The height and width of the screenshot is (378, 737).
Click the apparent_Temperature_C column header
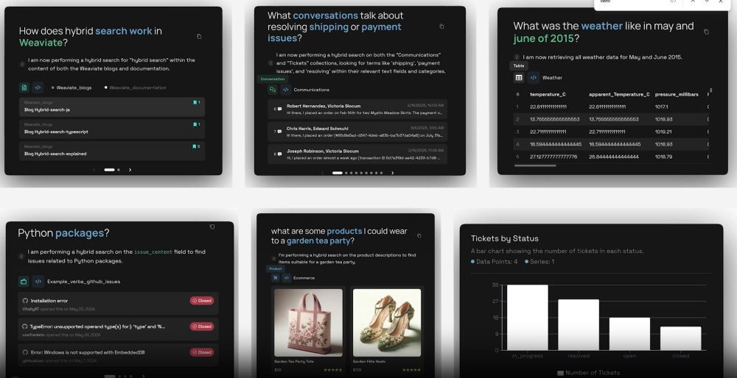pyautogui.click(x=619, y=94)
